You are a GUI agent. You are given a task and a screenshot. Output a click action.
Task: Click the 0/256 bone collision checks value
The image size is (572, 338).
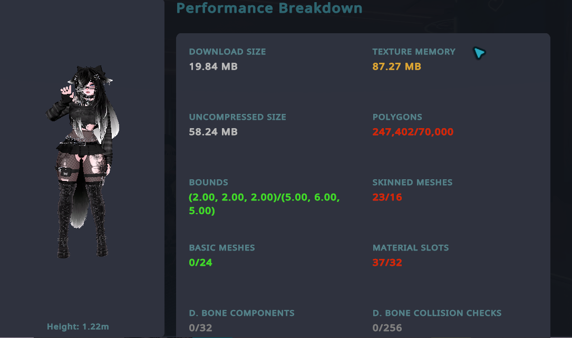click(387, 328)
